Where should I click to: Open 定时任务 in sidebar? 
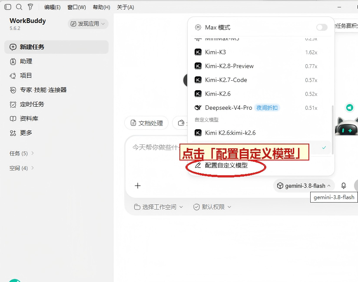point(56,104)
